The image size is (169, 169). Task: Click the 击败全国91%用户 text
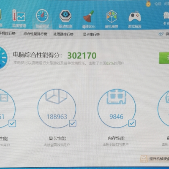(x=57, y=145)
